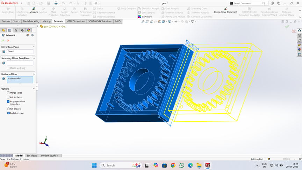Open Windows Start menu
Viewport: 302px width, 170px height.
click(x=94, y=165)
